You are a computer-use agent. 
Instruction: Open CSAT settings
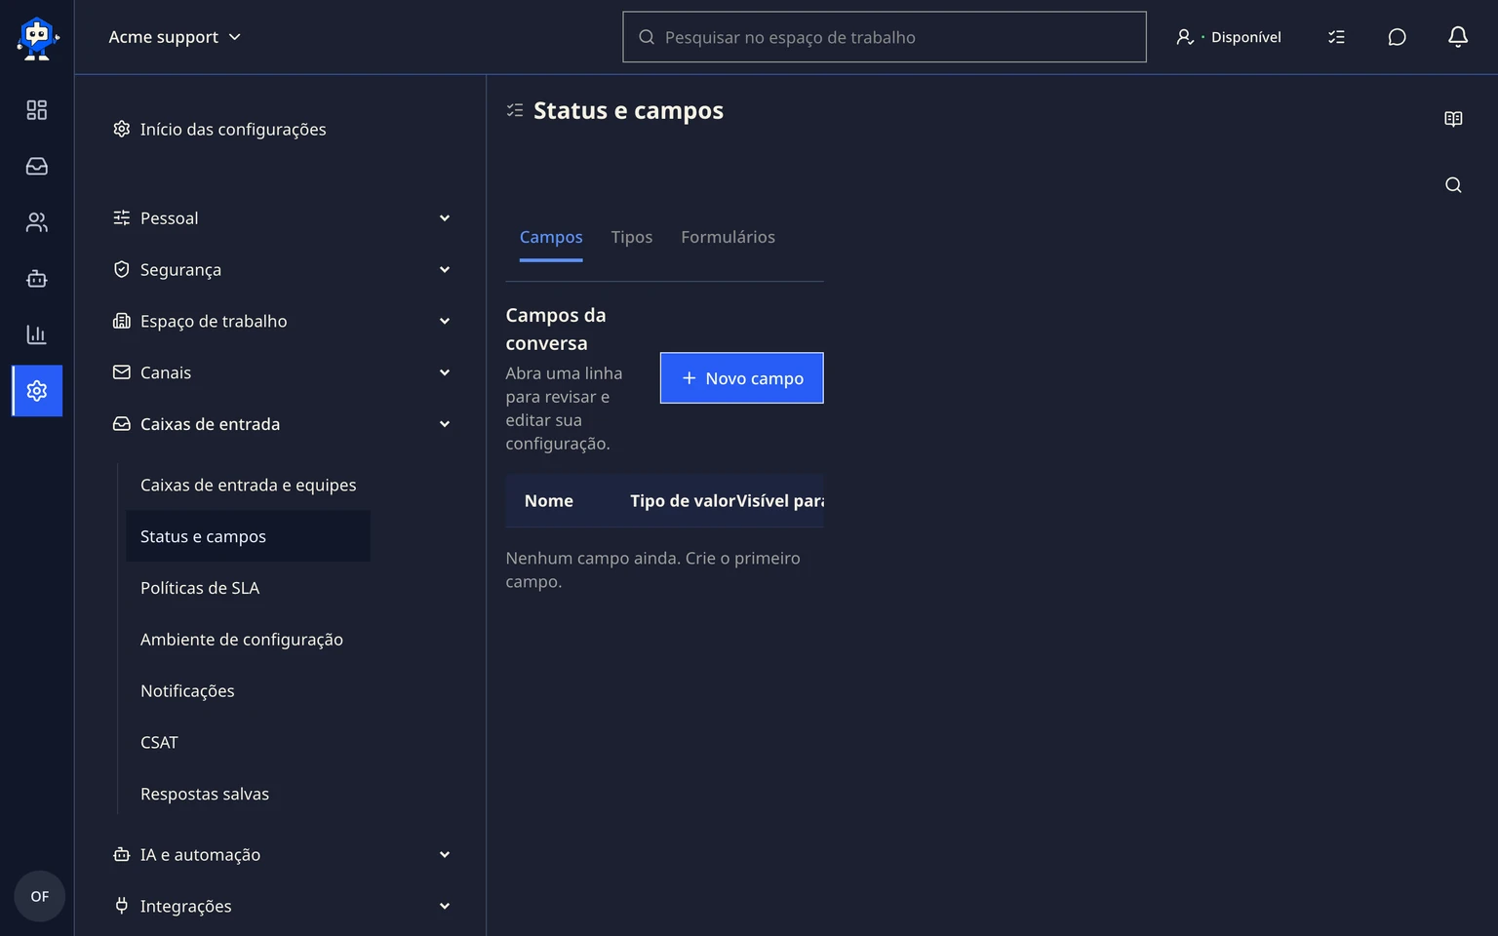click(x=248, y=743)
